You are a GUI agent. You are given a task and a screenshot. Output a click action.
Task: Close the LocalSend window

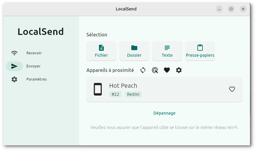coord(243,9)
